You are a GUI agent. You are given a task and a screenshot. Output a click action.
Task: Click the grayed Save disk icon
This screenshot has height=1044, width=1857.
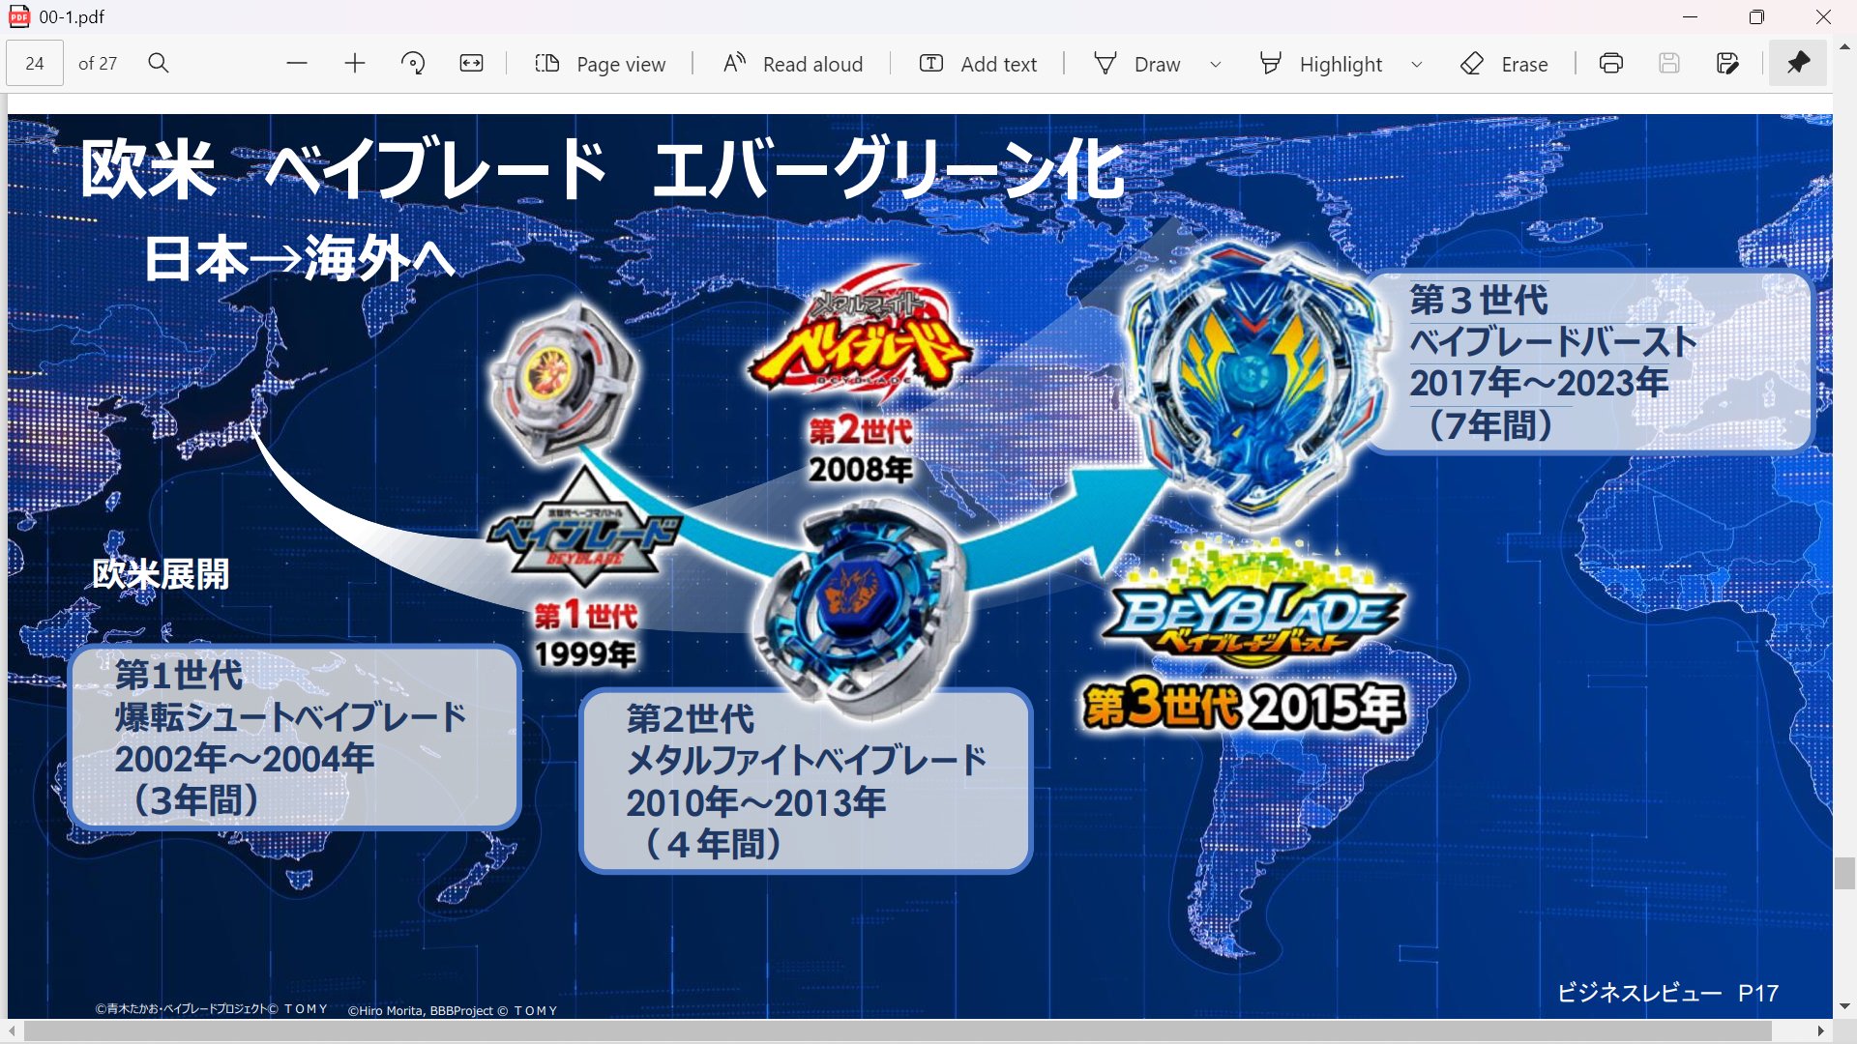tap(1668, 64)
